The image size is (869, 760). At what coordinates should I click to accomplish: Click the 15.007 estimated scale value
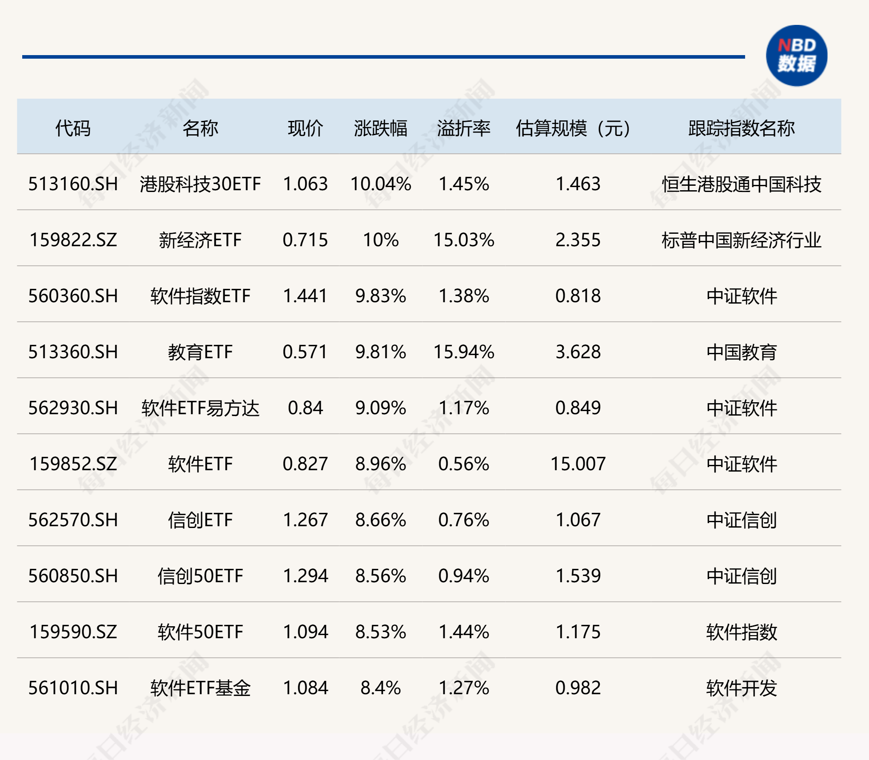(x=578, y=464)
